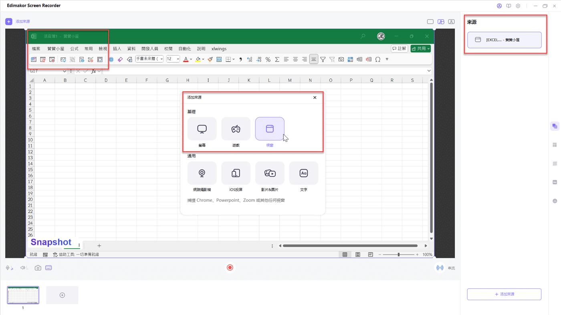Toggle the filter funnel
Screen dimensions: 561x315
323,60
